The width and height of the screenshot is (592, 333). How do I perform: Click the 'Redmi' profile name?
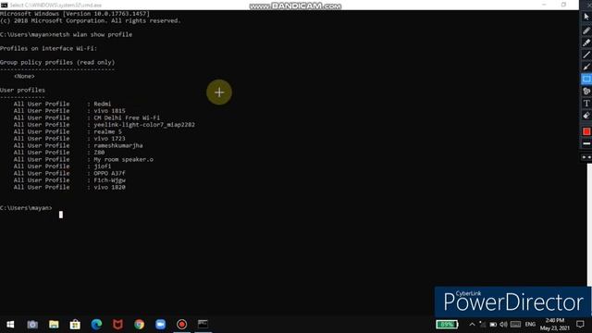pyautogui.click(x=103, y=104)
